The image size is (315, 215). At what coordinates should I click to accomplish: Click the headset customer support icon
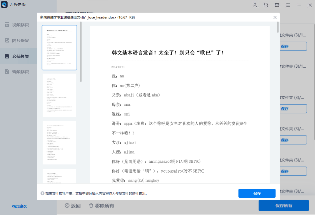tap(266, 5)
